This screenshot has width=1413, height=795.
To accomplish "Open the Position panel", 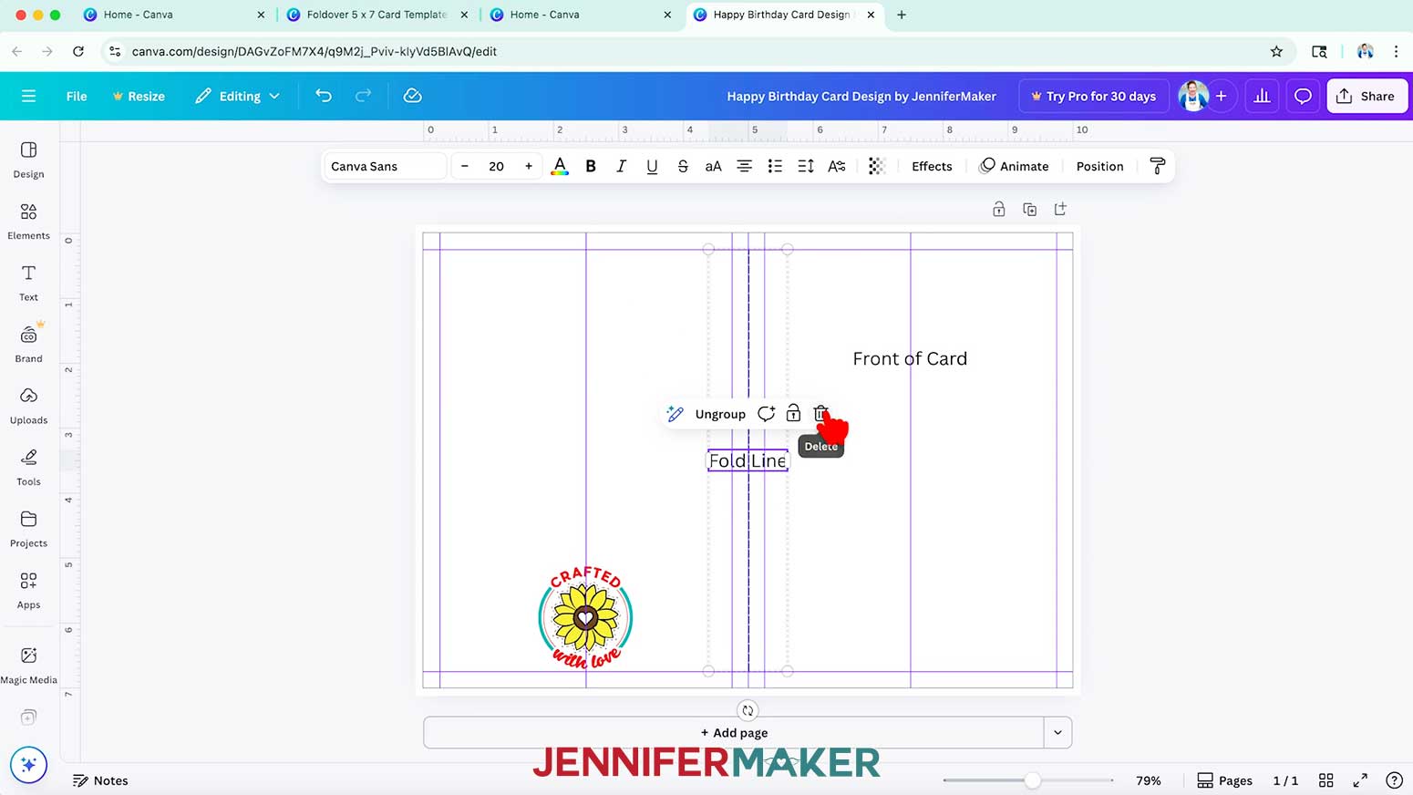I will pos(1099,166).
